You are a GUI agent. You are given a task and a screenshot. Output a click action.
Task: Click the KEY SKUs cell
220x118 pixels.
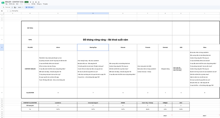[30, 28]
